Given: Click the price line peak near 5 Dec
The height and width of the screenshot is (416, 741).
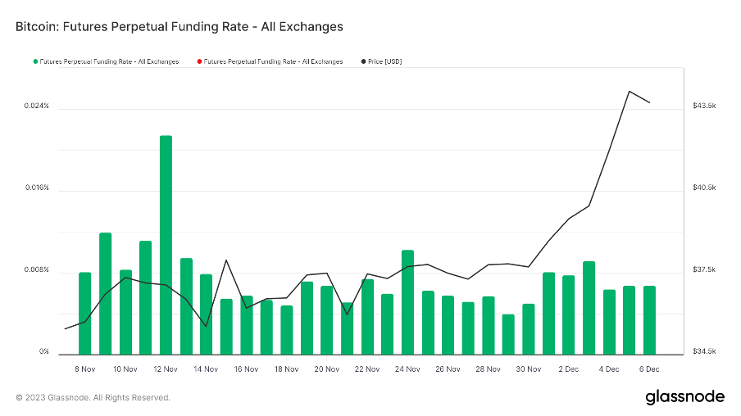Looking at the screenshot, I should coord(629,92).
